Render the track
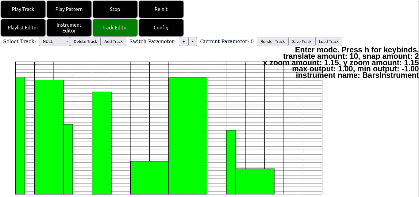This screenshot has width=419, height=197. pyautogui.click(x=273, y=41)
